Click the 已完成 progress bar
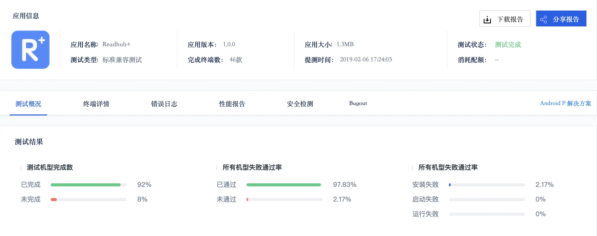The image size is (597, 236). click(x=89, y=185)
